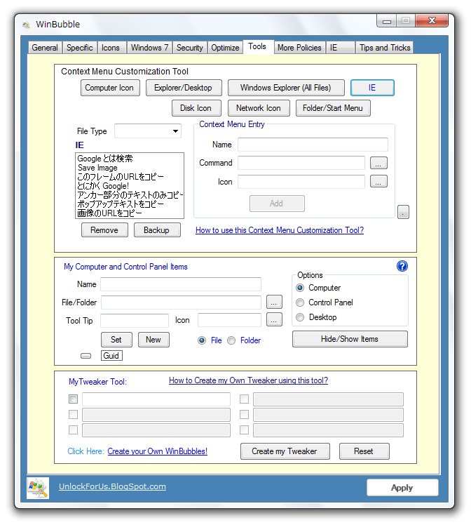Click the small dot button right of Context Menu Entry
The height and width of the screenshot is (525, 471).
click(403, 212)
